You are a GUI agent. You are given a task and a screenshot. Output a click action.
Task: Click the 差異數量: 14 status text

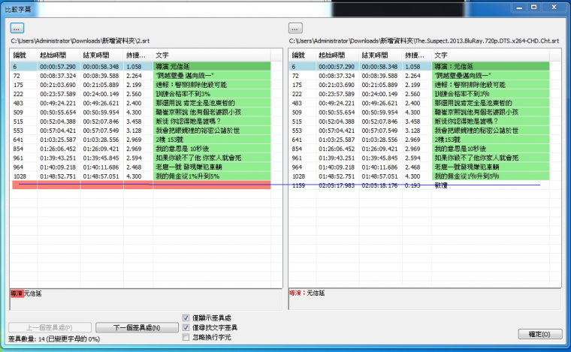pos(54,339)
